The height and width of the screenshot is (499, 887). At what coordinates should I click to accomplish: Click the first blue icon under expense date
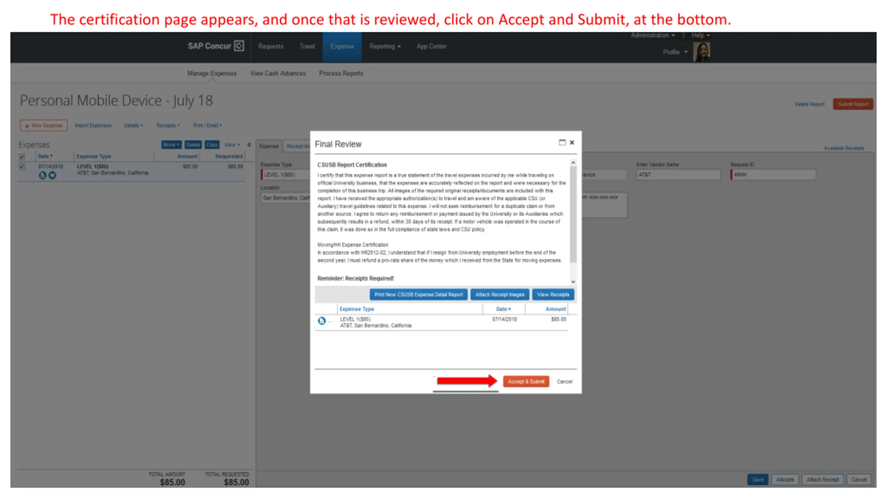[42, 175]
